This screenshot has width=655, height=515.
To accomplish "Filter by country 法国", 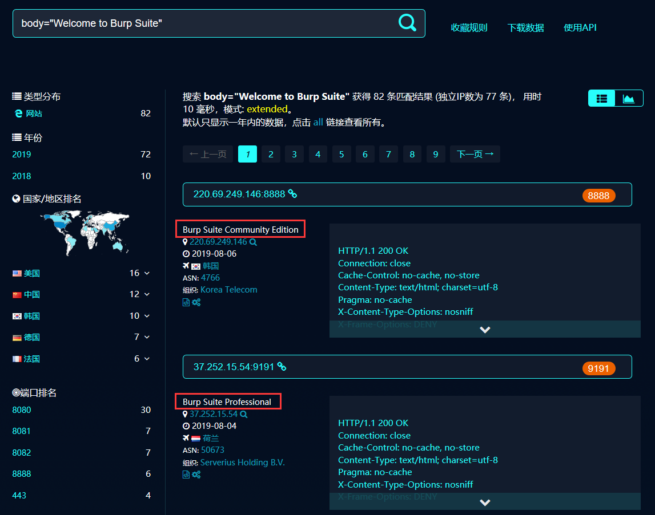I will [32, 359].
